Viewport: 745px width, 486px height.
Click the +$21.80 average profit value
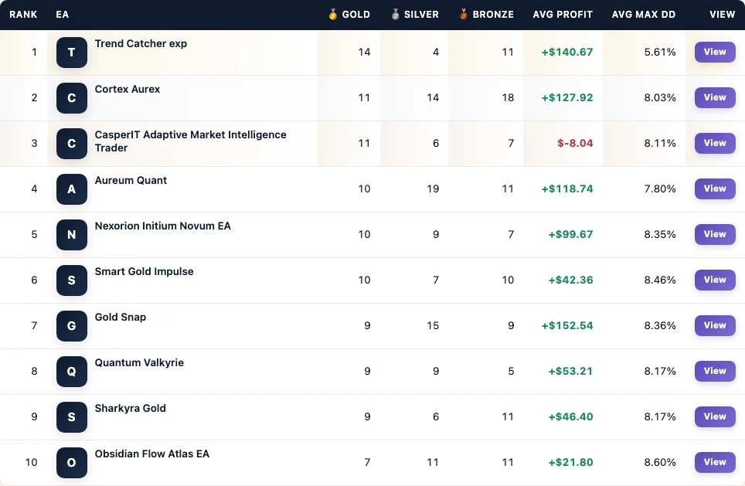570,463
